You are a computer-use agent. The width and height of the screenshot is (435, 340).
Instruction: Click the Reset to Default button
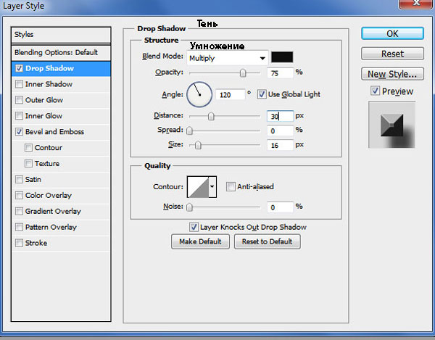point(267,241)
